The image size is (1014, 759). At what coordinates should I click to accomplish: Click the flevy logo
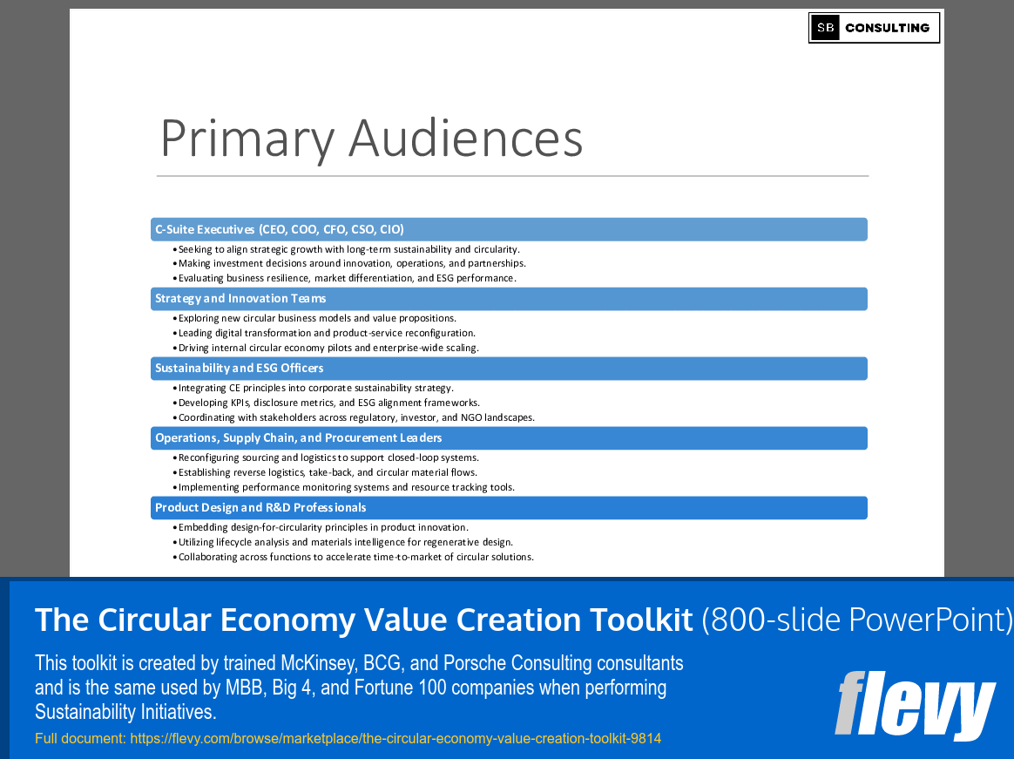click(x=915, y=705)
